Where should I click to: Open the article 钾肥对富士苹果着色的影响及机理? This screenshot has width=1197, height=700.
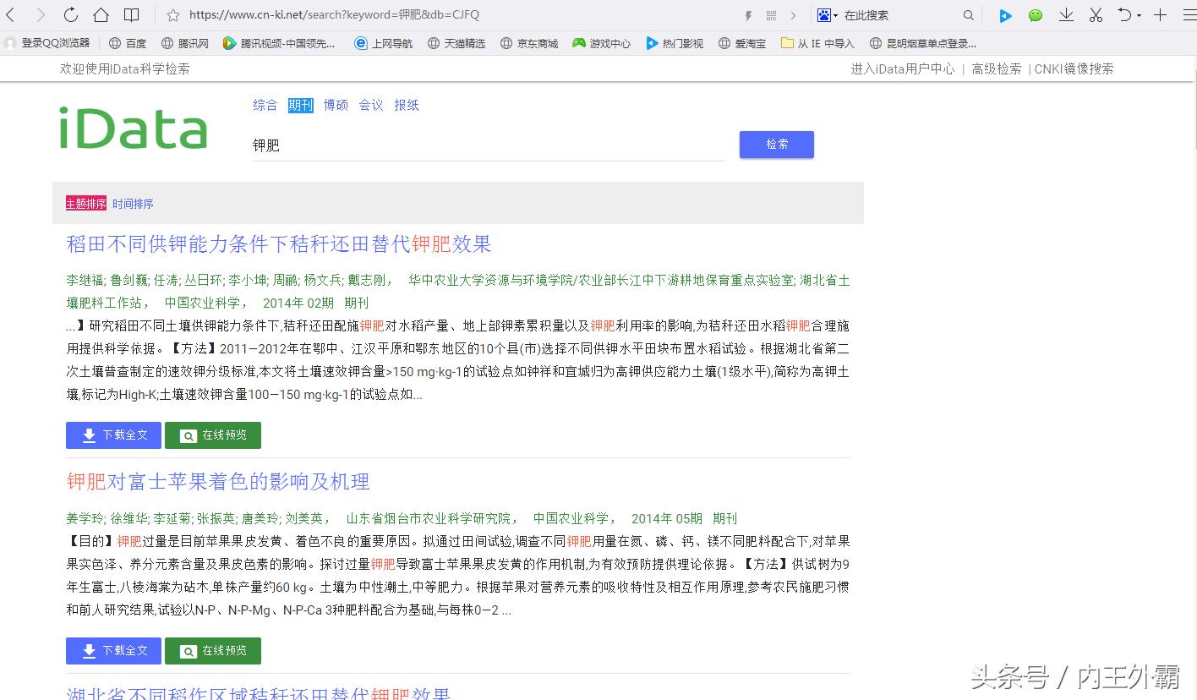pos(217,481)
